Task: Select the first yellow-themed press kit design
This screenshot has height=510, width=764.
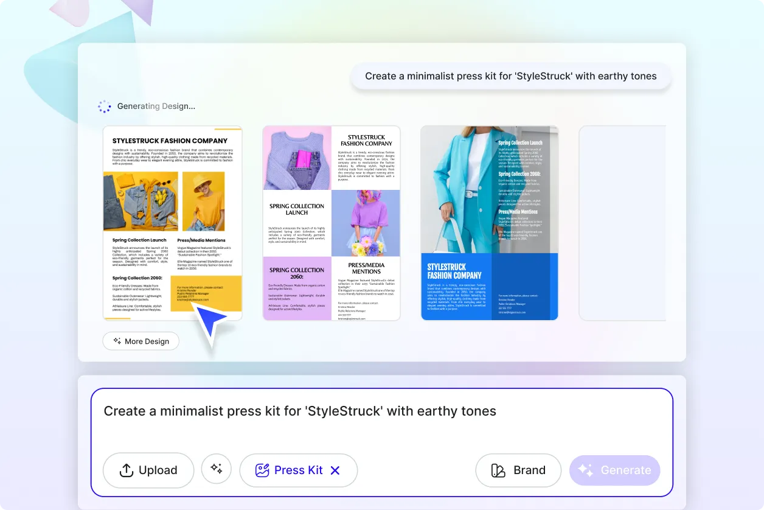Action: [x=172, y=223]
